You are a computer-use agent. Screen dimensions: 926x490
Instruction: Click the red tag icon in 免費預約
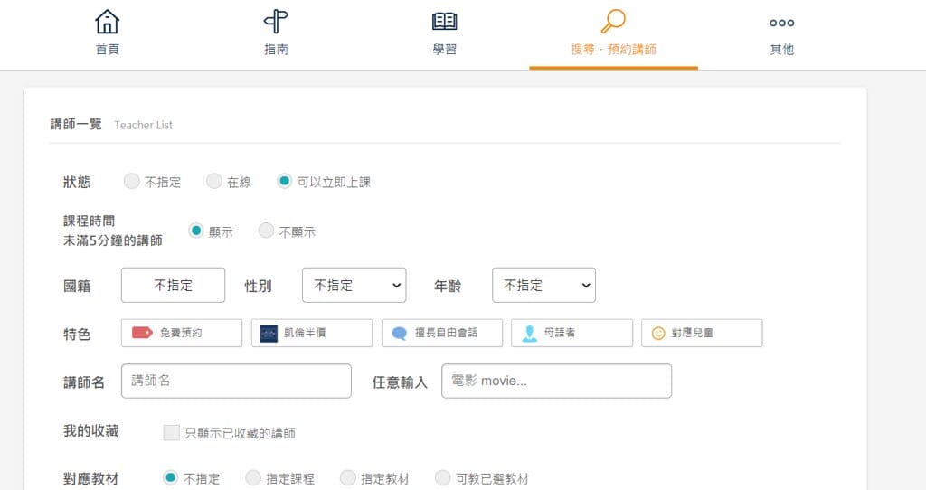(142, 333)
